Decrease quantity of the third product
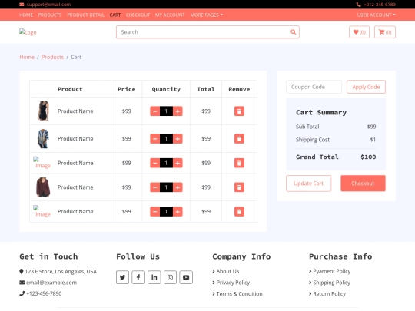 coord(154,163)
